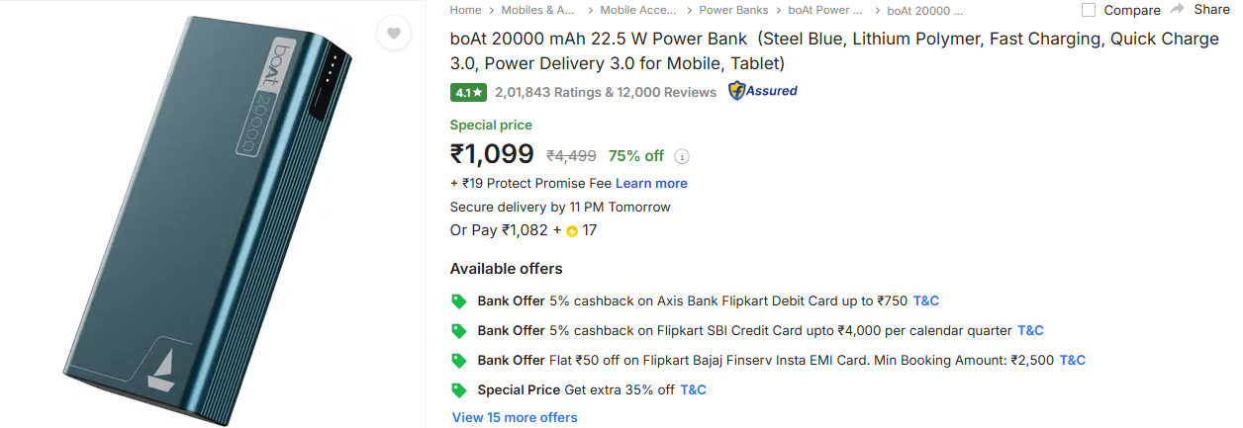This screenshot has height=428, width=1243.
Task: Open T&C for Bajaj Finserv EMI offer
Action: click(1072, 360)
